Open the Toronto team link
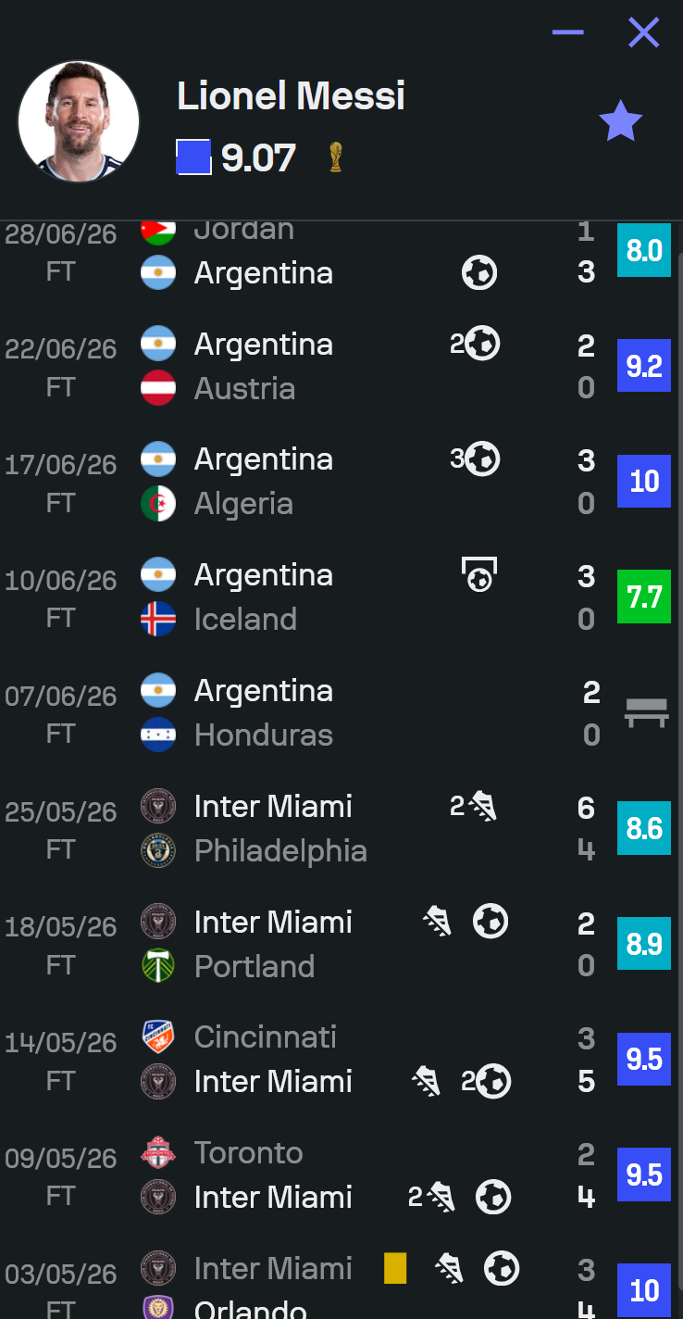 (249, 1152)
